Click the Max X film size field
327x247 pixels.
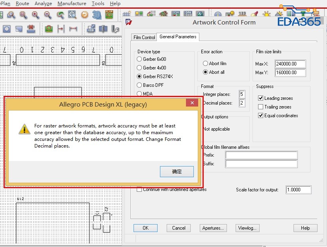(290, 64)
